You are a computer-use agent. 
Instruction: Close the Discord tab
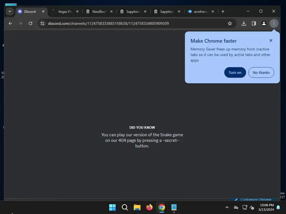43,11
